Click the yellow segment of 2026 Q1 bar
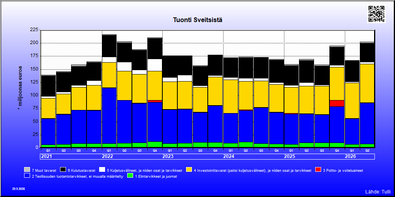The image size is (395, 197). click(352, 100)
